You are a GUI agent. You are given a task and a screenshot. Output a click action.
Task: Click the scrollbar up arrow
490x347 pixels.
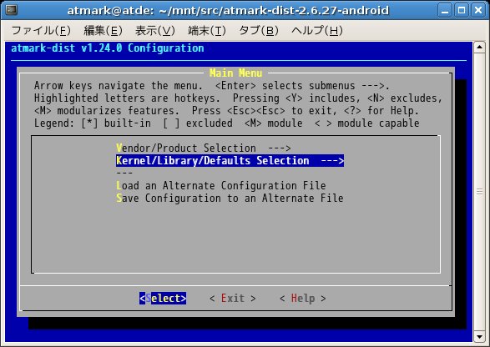[x=479, y=48]
